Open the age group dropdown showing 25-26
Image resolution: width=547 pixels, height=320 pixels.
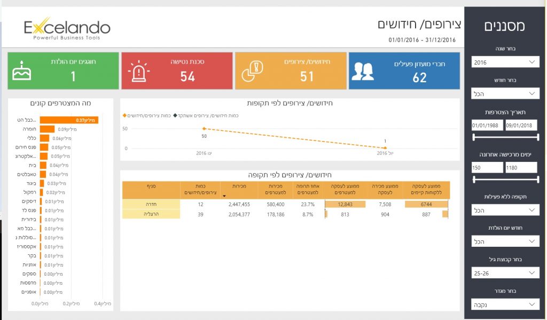coord(505,273)
